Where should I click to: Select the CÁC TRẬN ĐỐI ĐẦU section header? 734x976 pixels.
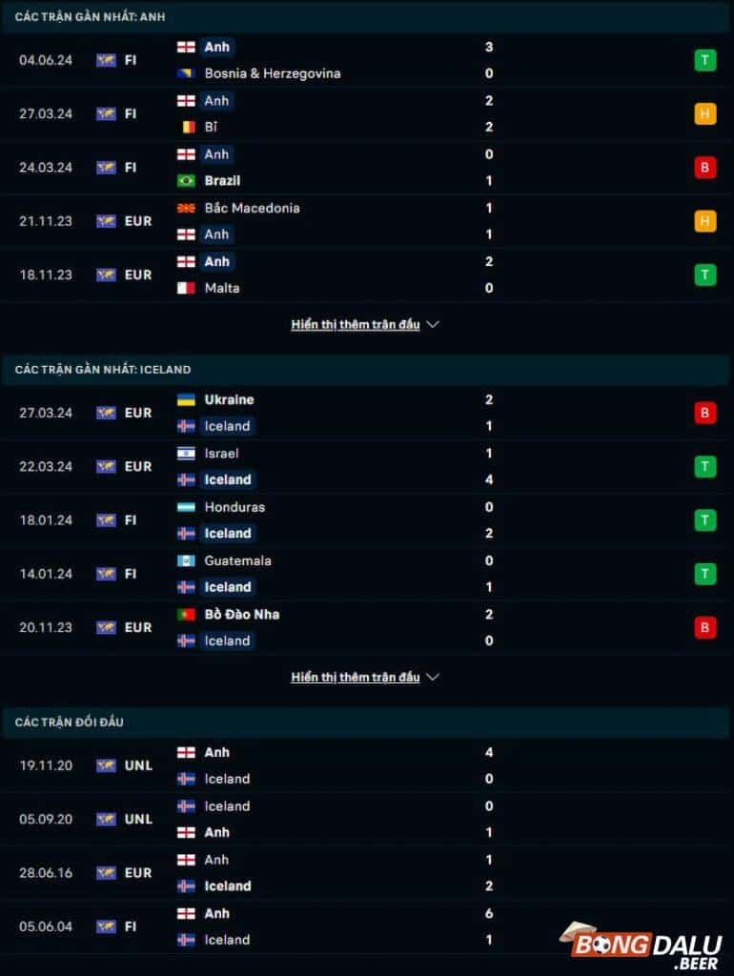click(68, 722)
